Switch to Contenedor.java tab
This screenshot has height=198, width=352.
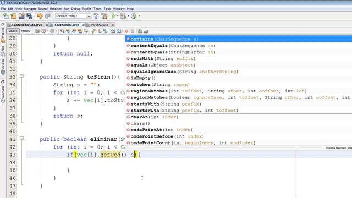point(67,25)
